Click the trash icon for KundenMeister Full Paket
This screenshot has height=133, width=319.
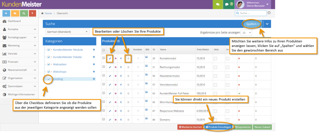click(128, 93)
